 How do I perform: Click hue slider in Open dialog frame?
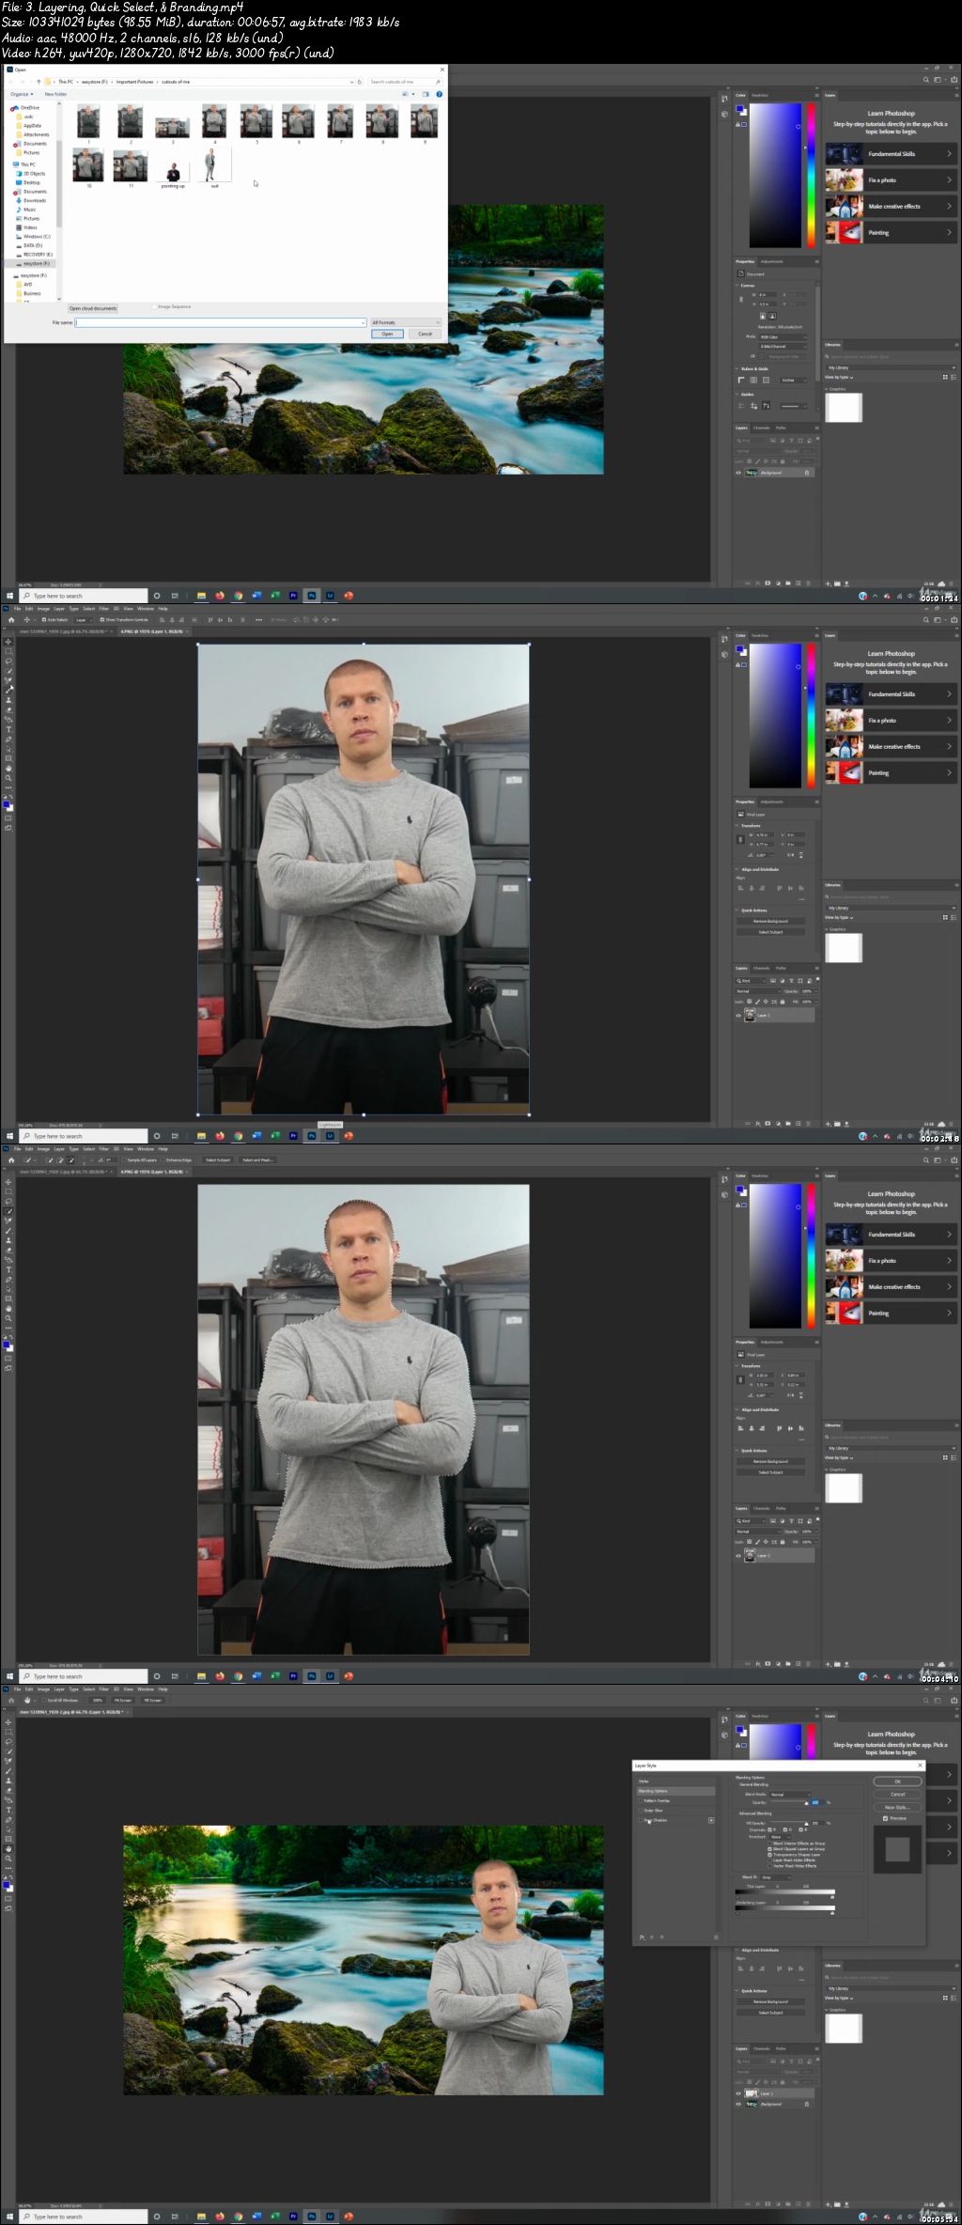810,177
